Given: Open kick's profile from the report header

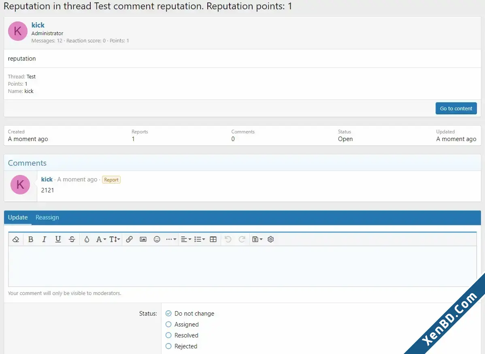Looking at the screenshot, I should pos(38,25).
